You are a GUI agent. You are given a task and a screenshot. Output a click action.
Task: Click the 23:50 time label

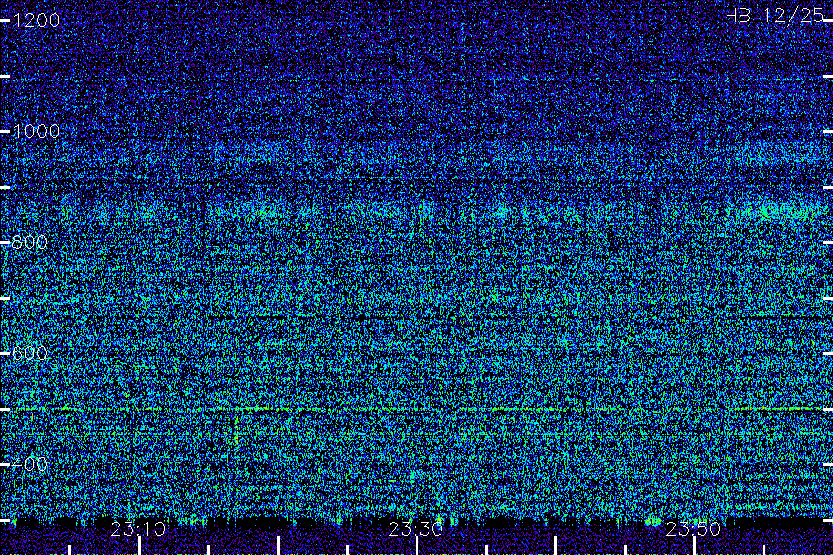coord(693,529)
